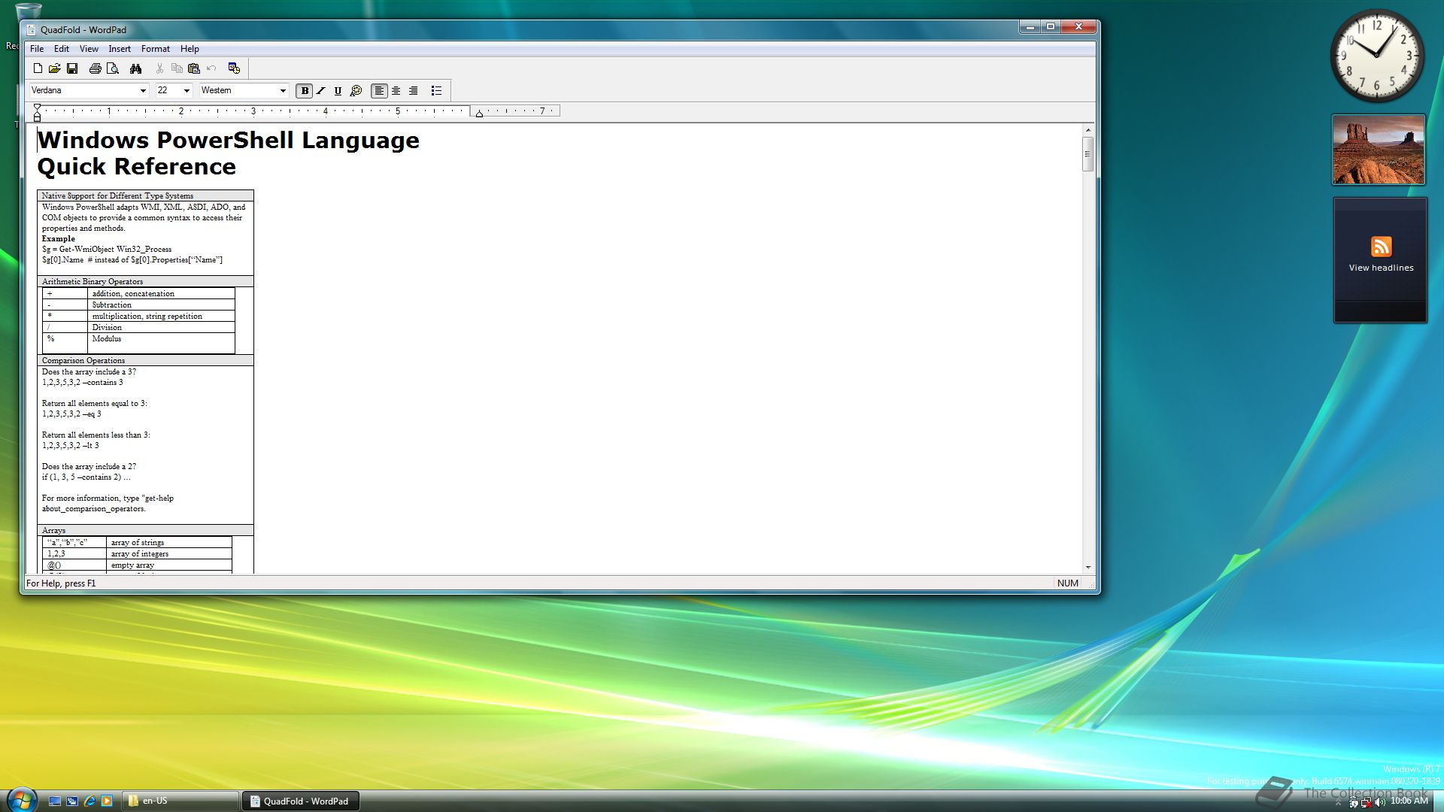Open the Format menu
1444x812 pixels.
click(x=156, y=49)
